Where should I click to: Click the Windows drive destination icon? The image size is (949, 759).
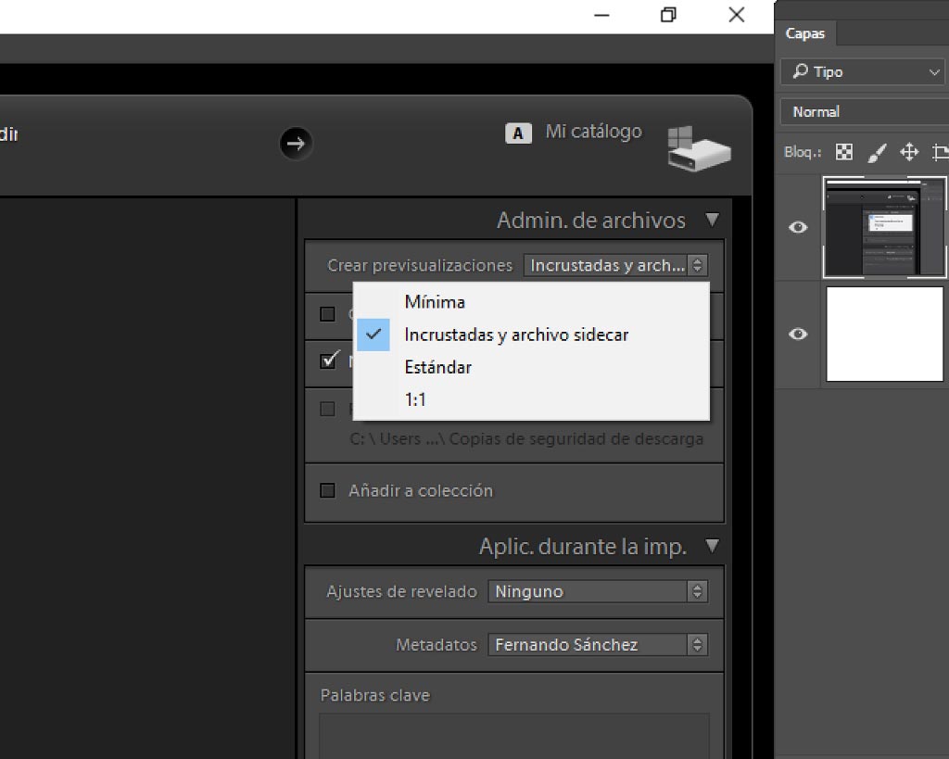(x=699, y=148)
